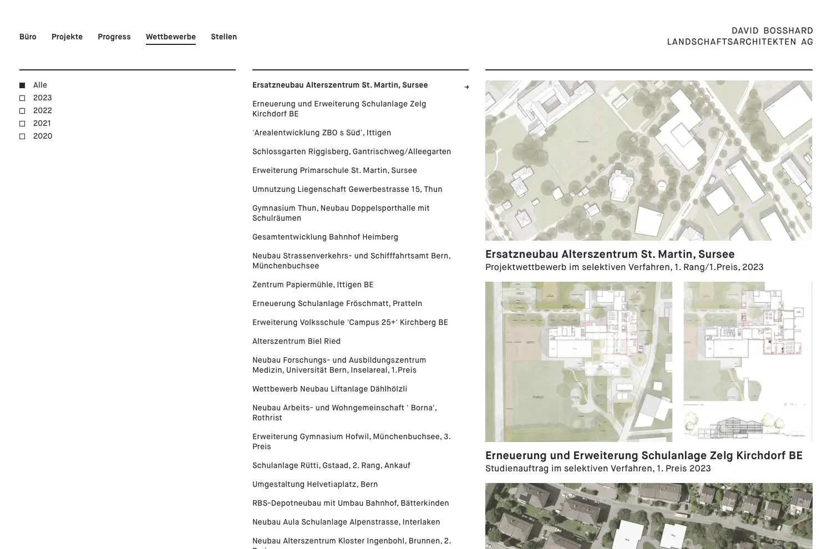The width and height of the screenshot is (832, 549).
Task: Check the 2021 year filter
Action: 22,124
